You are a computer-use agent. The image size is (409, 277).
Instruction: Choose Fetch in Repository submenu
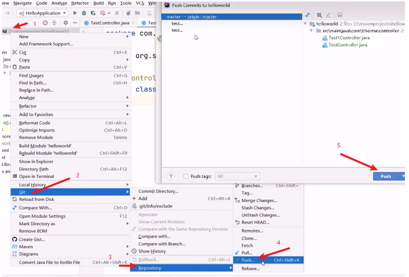click(268, 246)
